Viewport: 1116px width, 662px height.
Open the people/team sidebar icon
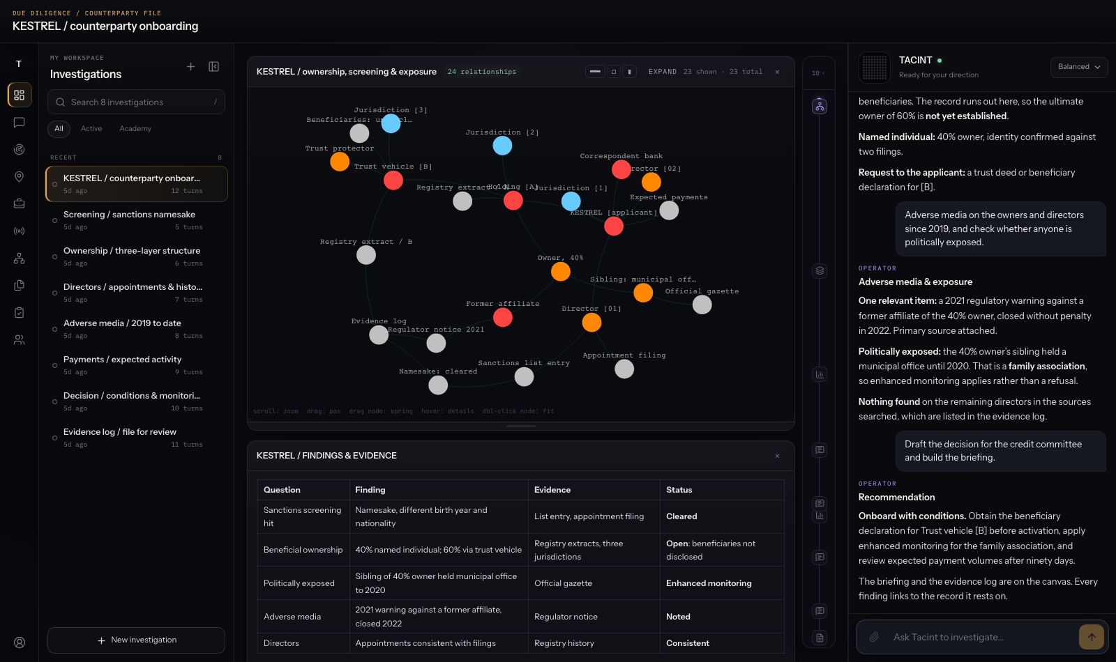point(20,340)
